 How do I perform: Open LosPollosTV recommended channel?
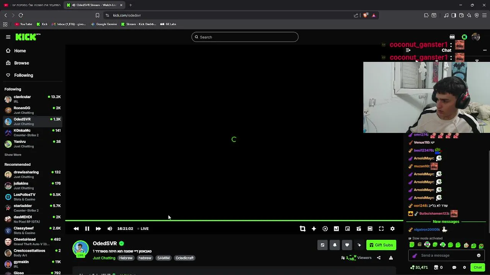pos(33,197)
